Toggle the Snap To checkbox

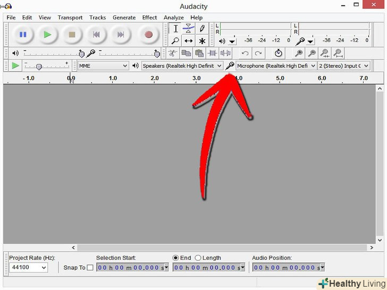(x=90, y=268)
